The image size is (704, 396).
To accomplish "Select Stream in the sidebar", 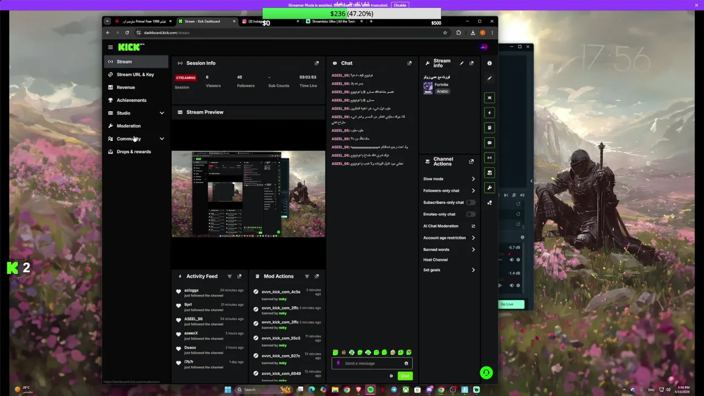I will click(x=136, y=62).
